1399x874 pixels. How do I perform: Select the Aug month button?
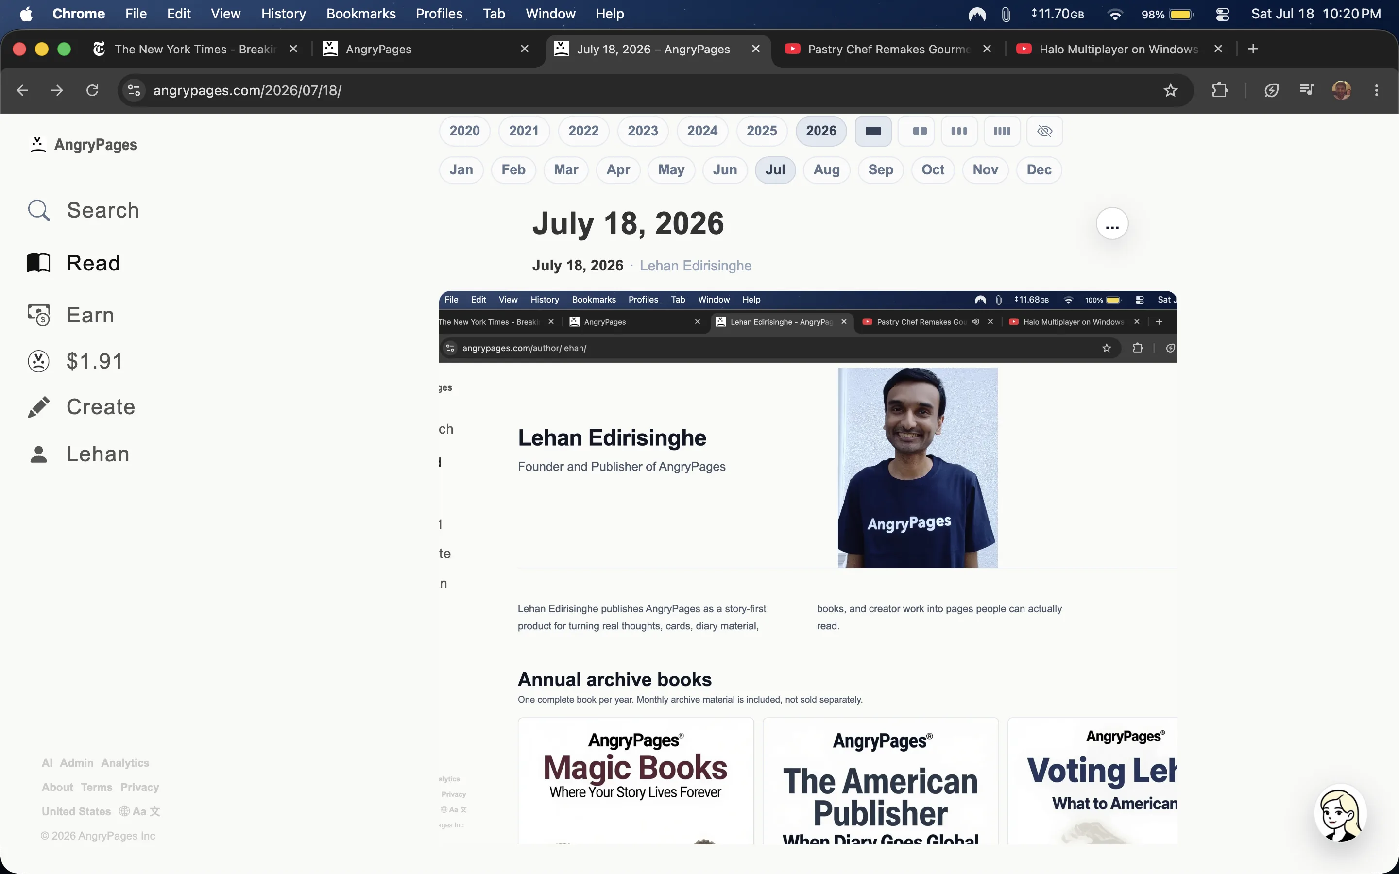(826, 170)
